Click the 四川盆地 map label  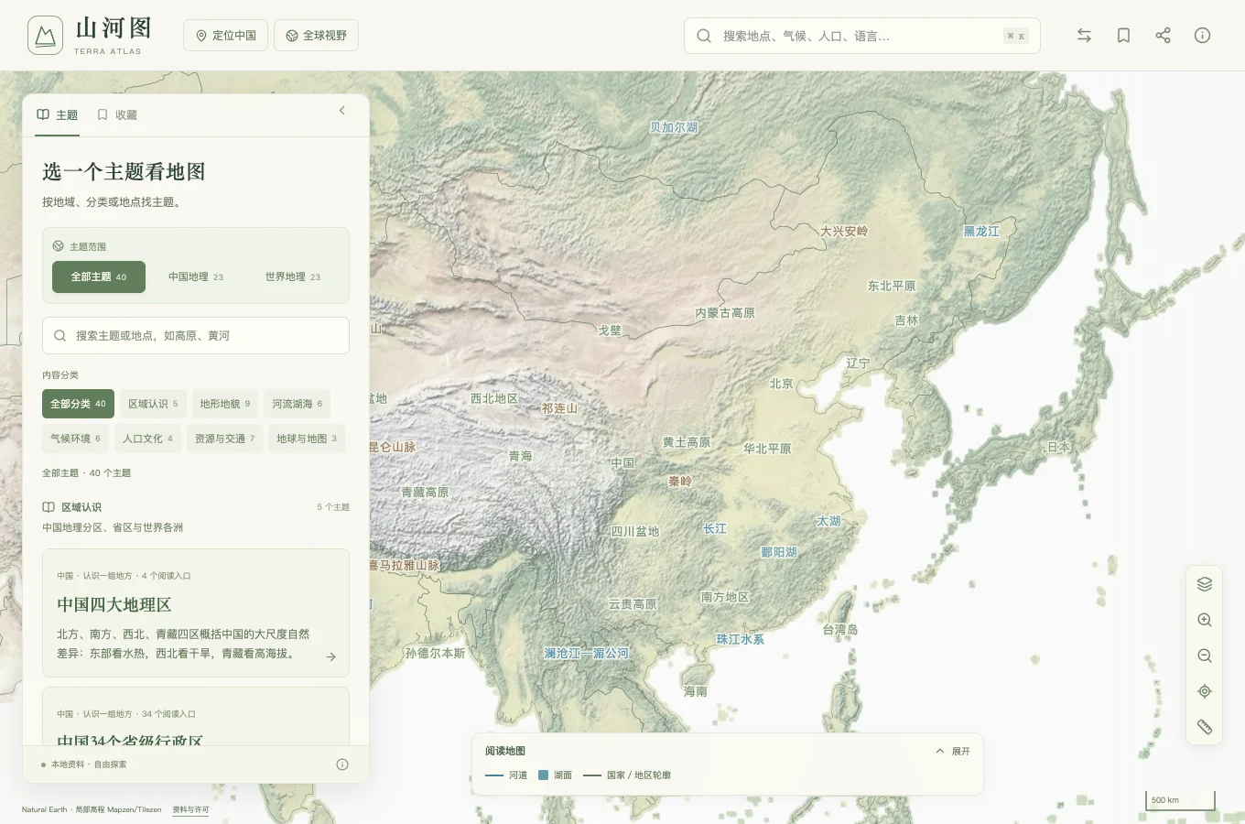point(635,531)
